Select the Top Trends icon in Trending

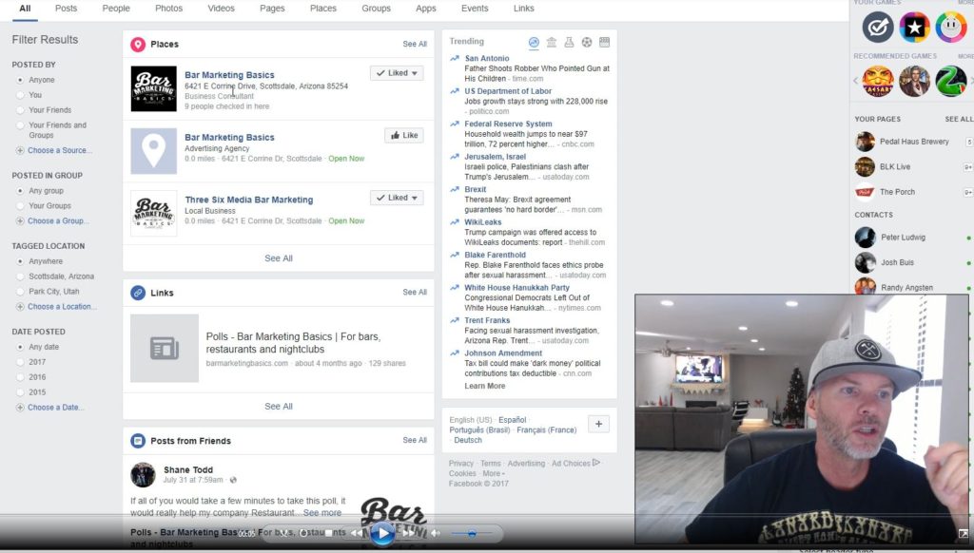coord(534,43)
